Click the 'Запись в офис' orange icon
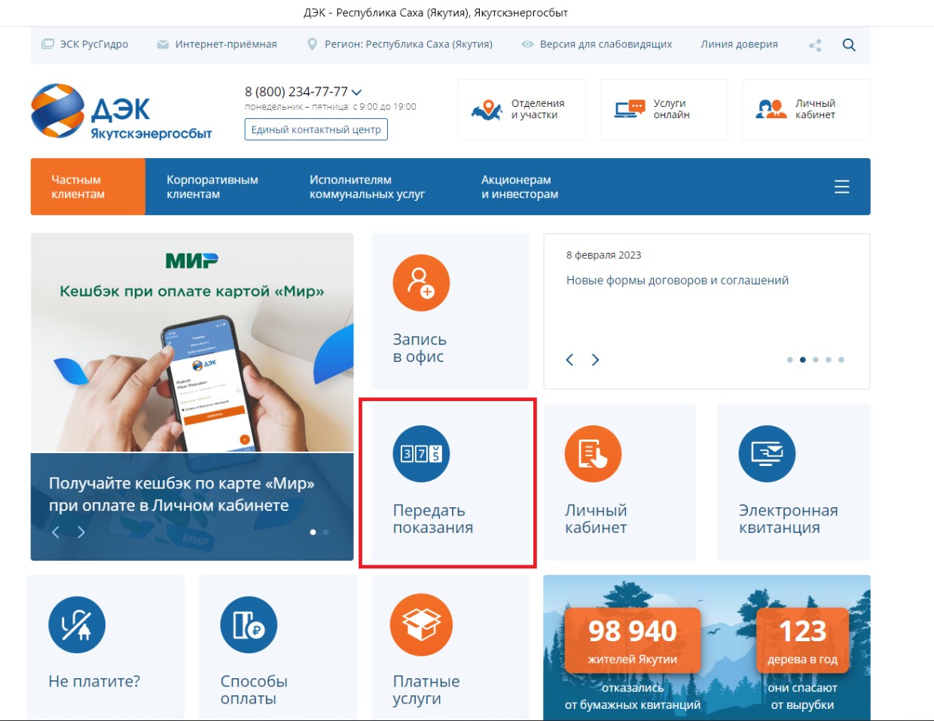Image resolution: width=934 pixels, height=721 pixels. [x=421, y=283]
